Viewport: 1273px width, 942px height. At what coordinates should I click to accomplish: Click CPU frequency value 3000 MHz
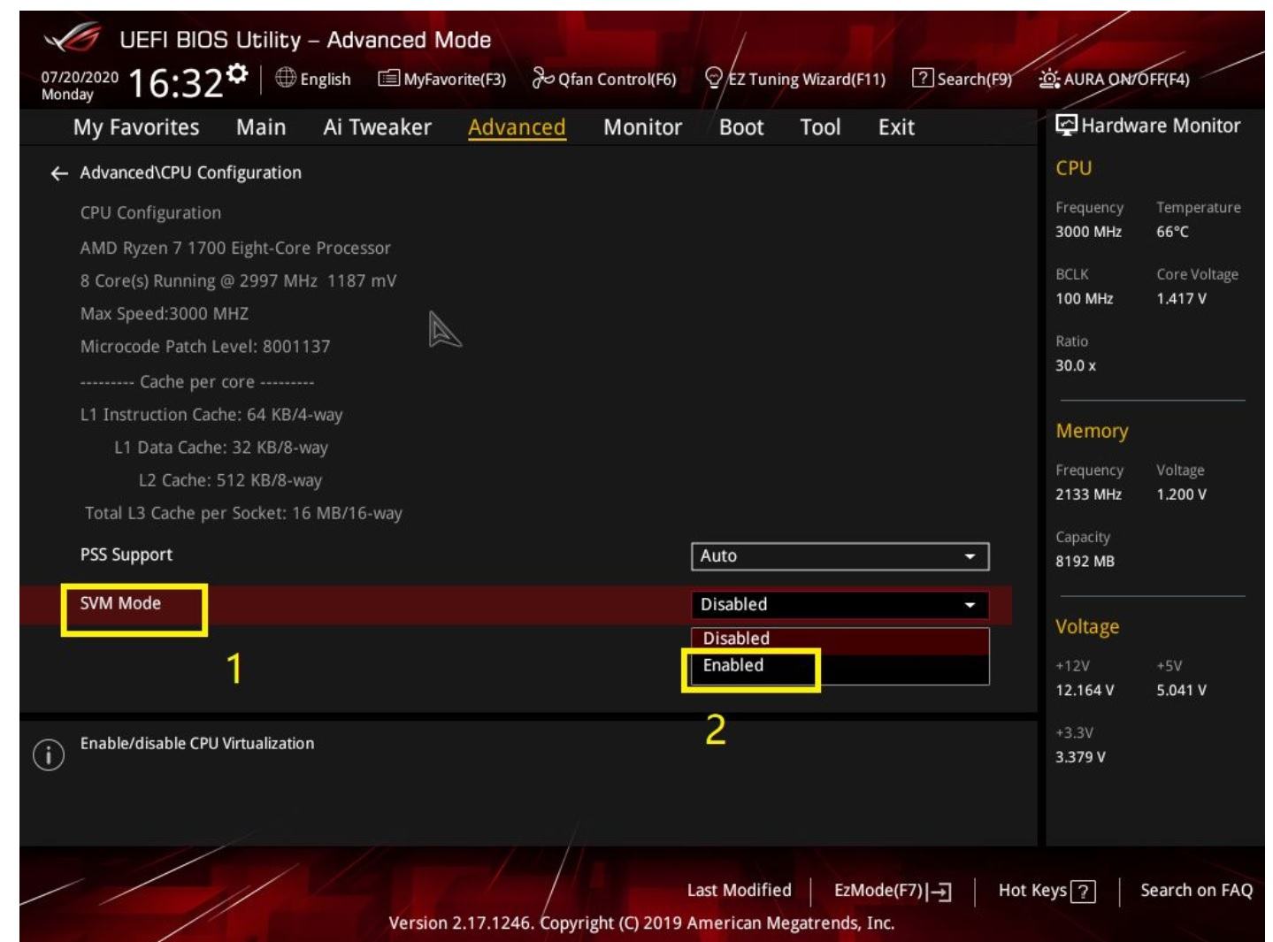[x=1088, y=232]
